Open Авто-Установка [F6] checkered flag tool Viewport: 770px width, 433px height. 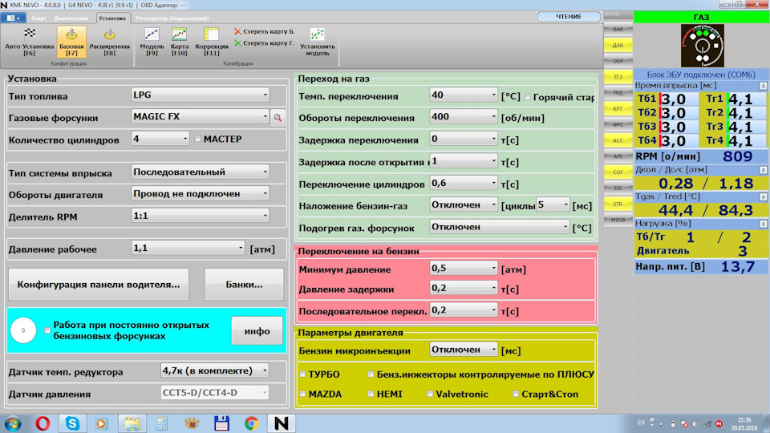coord(29,42)
